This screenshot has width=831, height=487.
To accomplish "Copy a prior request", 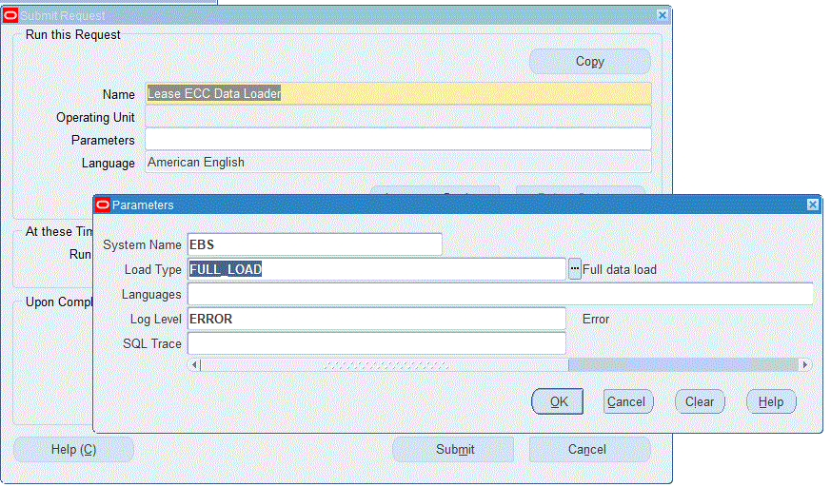I will pyautogui.click(x=590, y=62).
